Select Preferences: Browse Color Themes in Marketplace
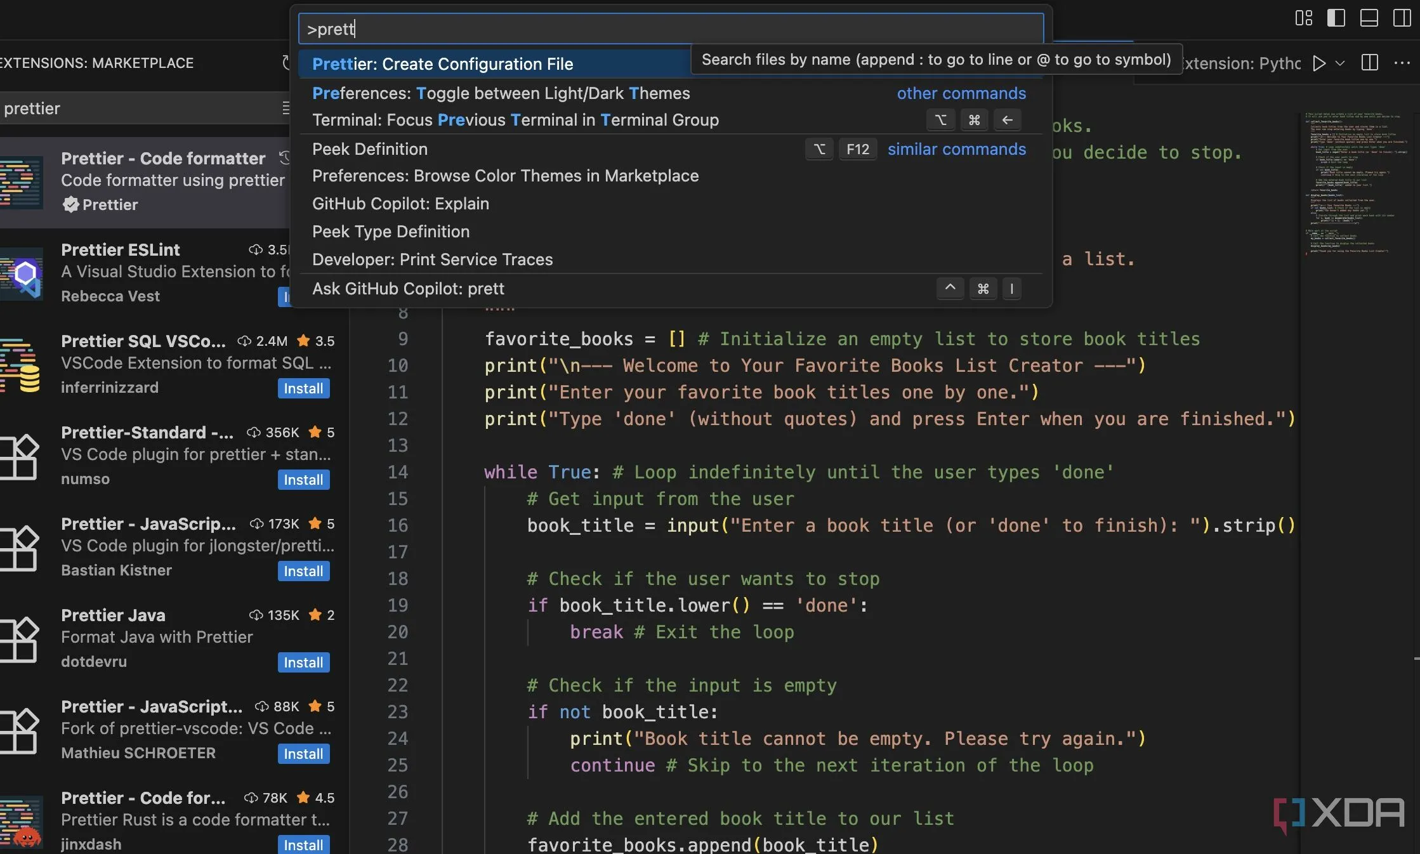This screenshot has width=1420, height=854. pos(671,176)
